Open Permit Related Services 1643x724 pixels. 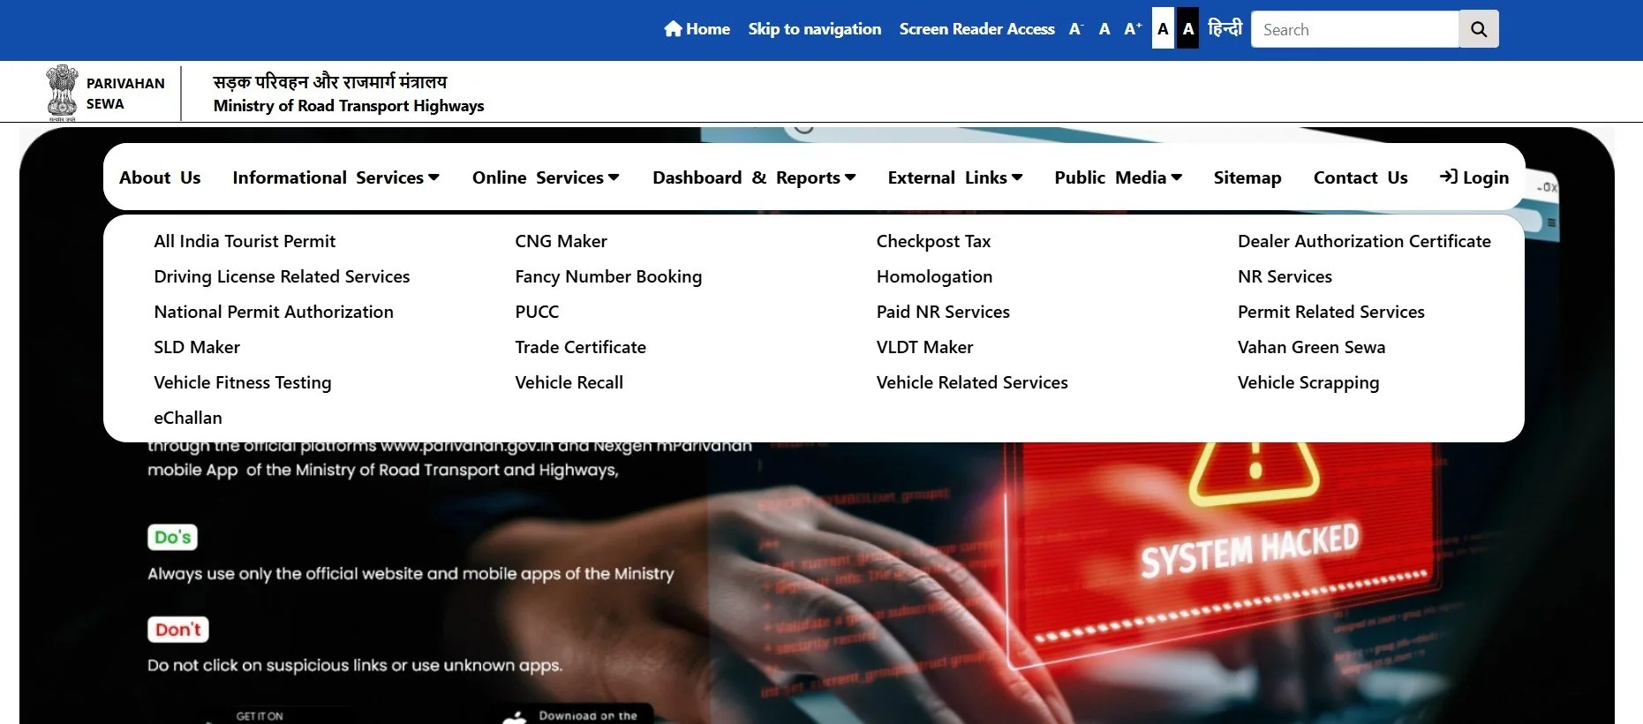[1330, 312]
